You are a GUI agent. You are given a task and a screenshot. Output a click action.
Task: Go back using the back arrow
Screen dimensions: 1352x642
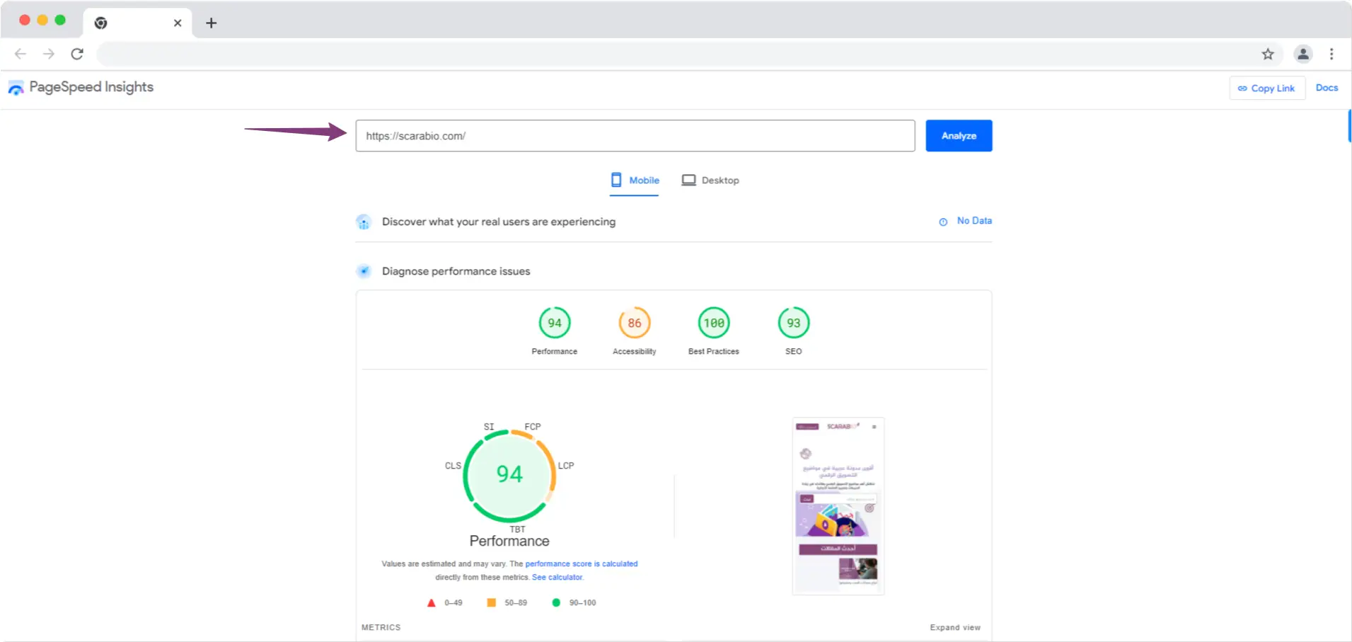(21, 54)
